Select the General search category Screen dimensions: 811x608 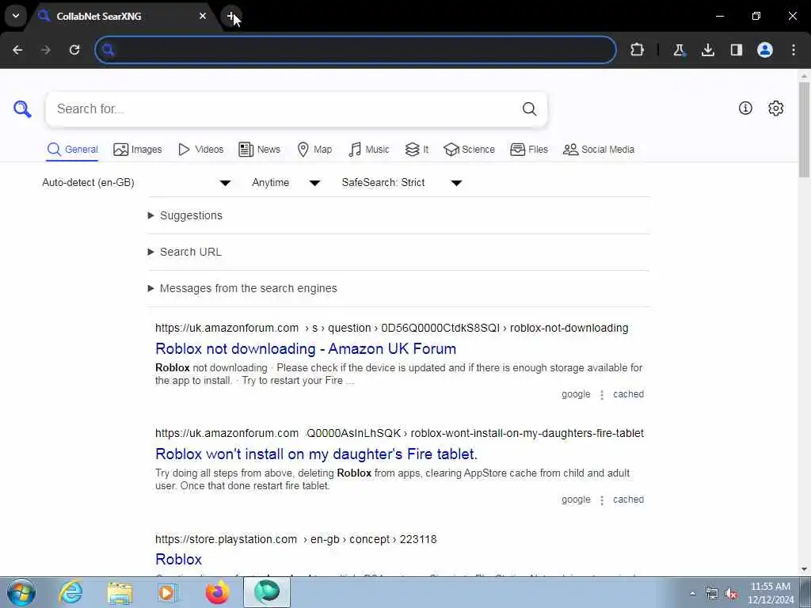(x=72, y=150)
